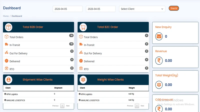The height and width of the screenshot is (112, 200).
Task: Click the user icon in Shipment Wise Clients header
Action: pyautogui.click(x=8, y=80)
